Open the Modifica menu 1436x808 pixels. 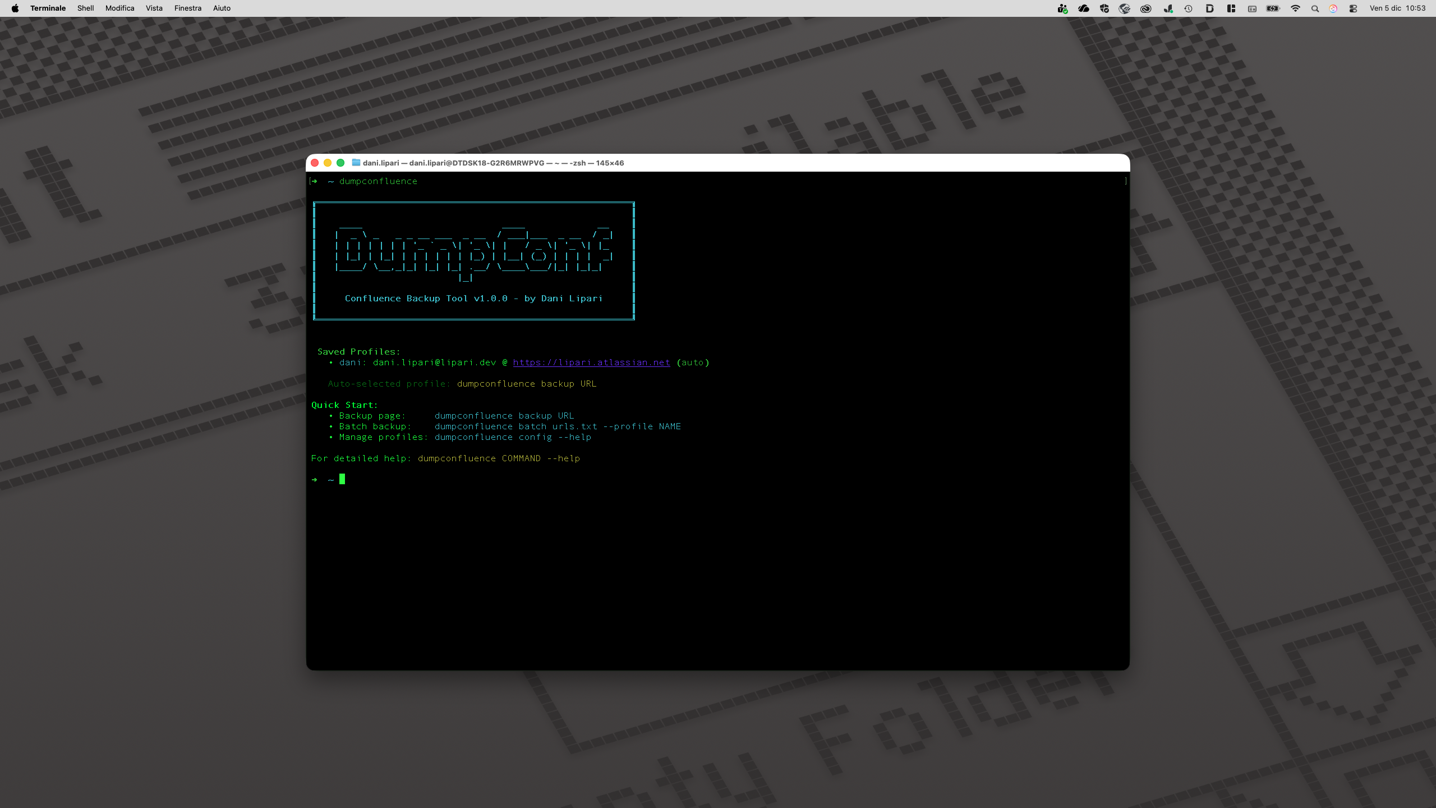(x=119, y=8)
